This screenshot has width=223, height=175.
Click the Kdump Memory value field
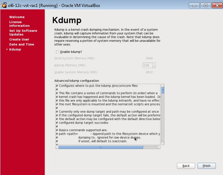pyautogui.click(x=148, y=65)
